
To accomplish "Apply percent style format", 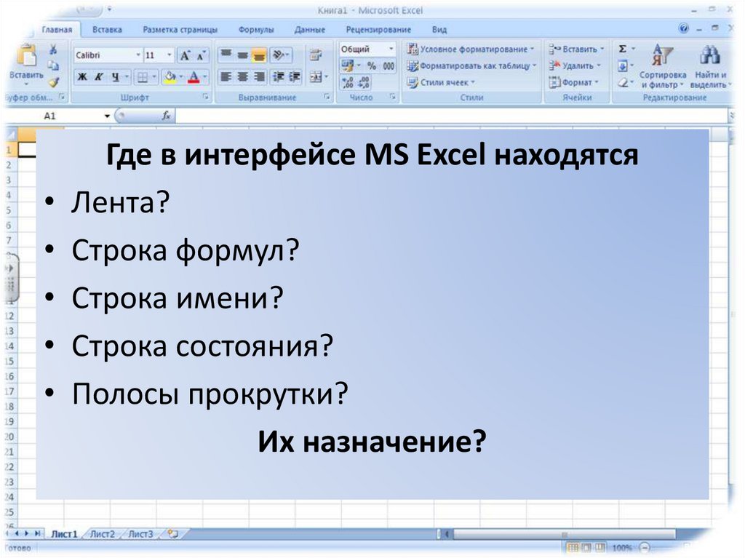I will coord(372,66).
